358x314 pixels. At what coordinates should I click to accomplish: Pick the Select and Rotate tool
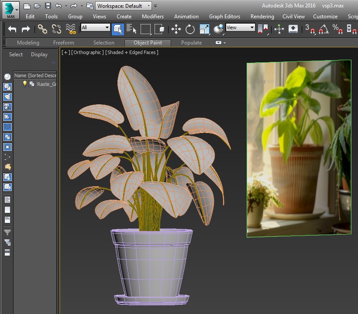point(190,29)
